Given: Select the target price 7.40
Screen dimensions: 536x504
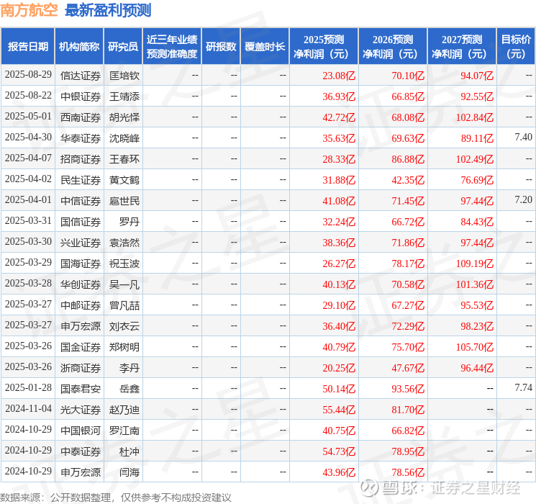Looking at the screenshot, I should [x=523, y=138].
